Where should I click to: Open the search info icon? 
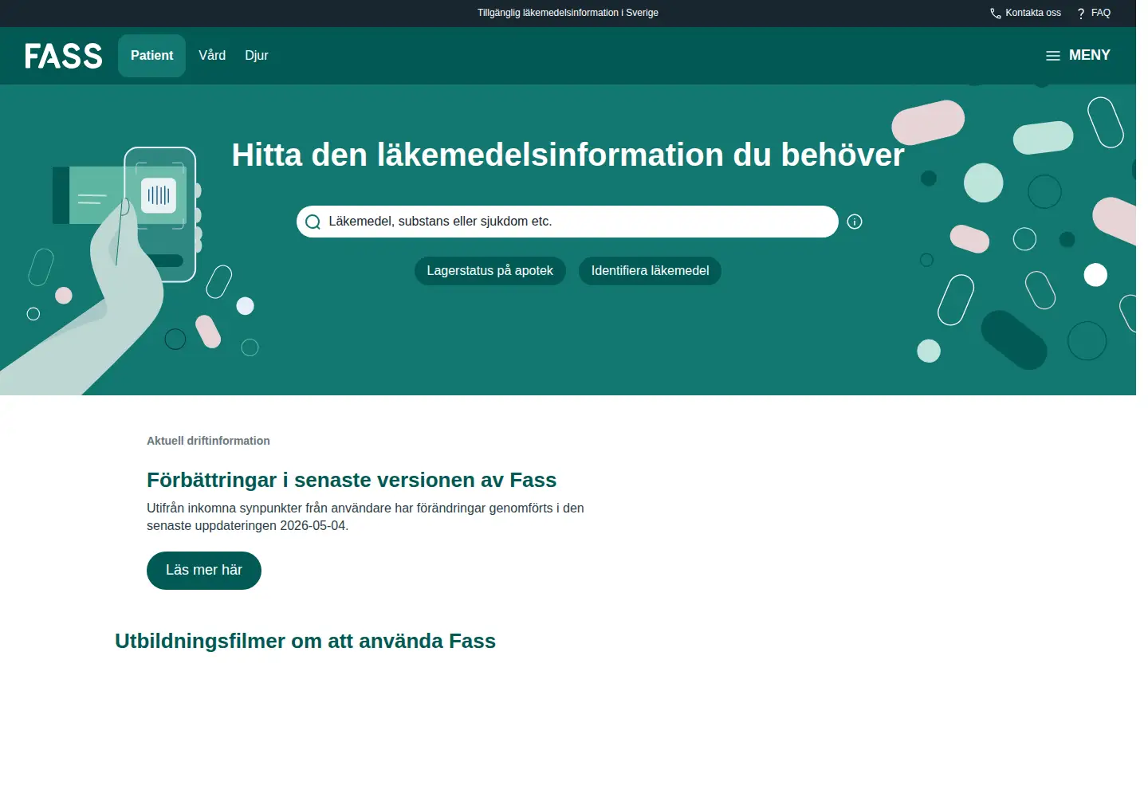[x=855, y=222]
